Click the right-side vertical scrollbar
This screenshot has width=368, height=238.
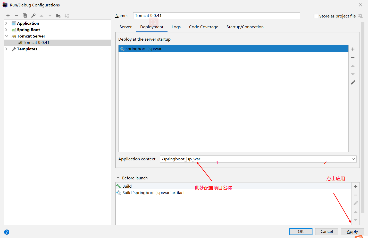pyautogui.click(x=363, y=118)
